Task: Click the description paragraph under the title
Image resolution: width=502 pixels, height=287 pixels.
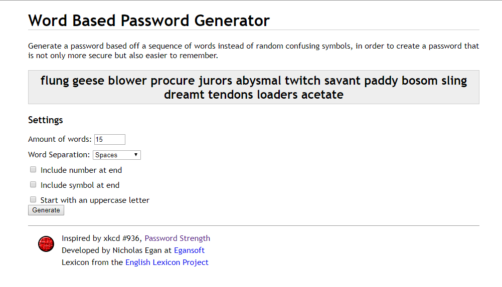Action: coord(253,51)
